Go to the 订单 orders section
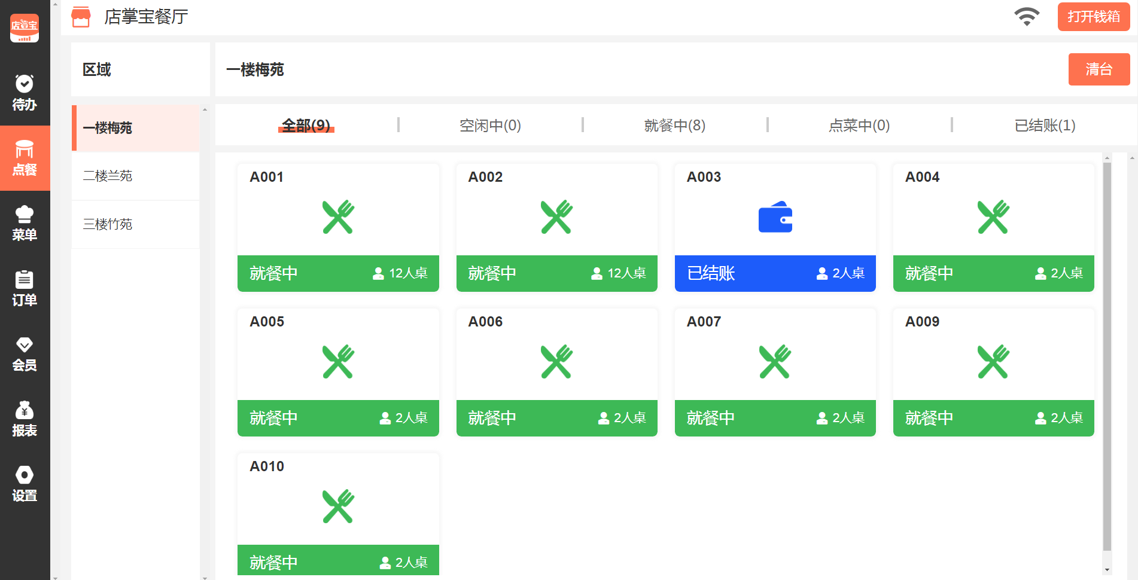Image resolution: width=1138 pixels, height=580 pixels. pos(25,288)
